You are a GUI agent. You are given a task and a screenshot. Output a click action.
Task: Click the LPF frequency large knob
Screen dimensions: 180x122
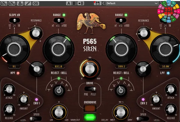click(x=166, y=49)
